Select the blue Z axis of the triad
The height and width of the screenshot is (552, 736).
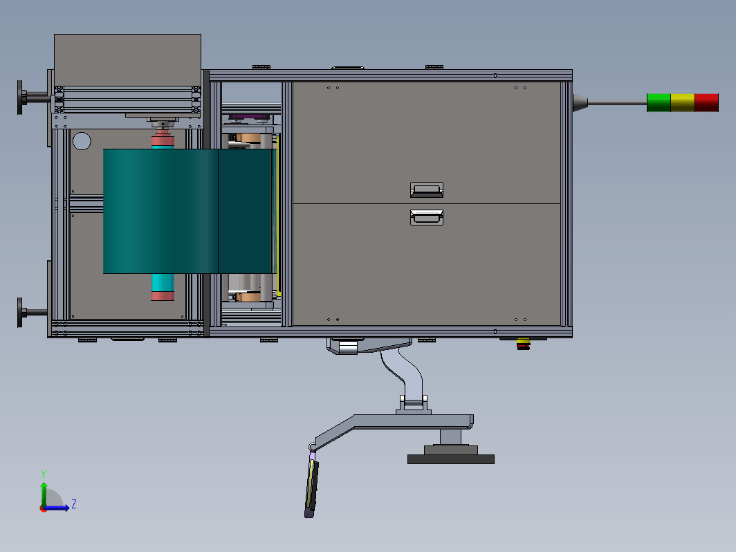[x=58, y=508]
